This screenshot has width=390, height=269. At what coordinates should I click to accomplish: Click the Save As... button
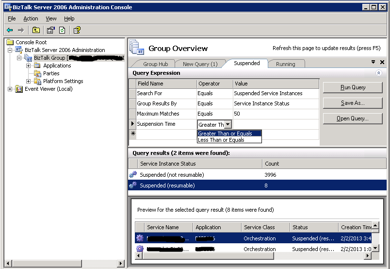click(353, 103)
